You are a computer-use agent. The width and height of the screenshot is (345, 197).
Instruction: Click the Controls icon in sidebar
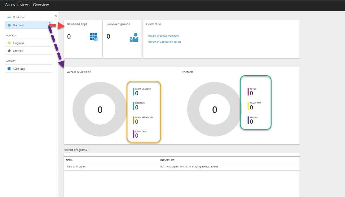click(x=9, y=51)
